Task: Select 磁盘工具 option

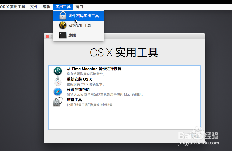Action: tap(74, 100)
